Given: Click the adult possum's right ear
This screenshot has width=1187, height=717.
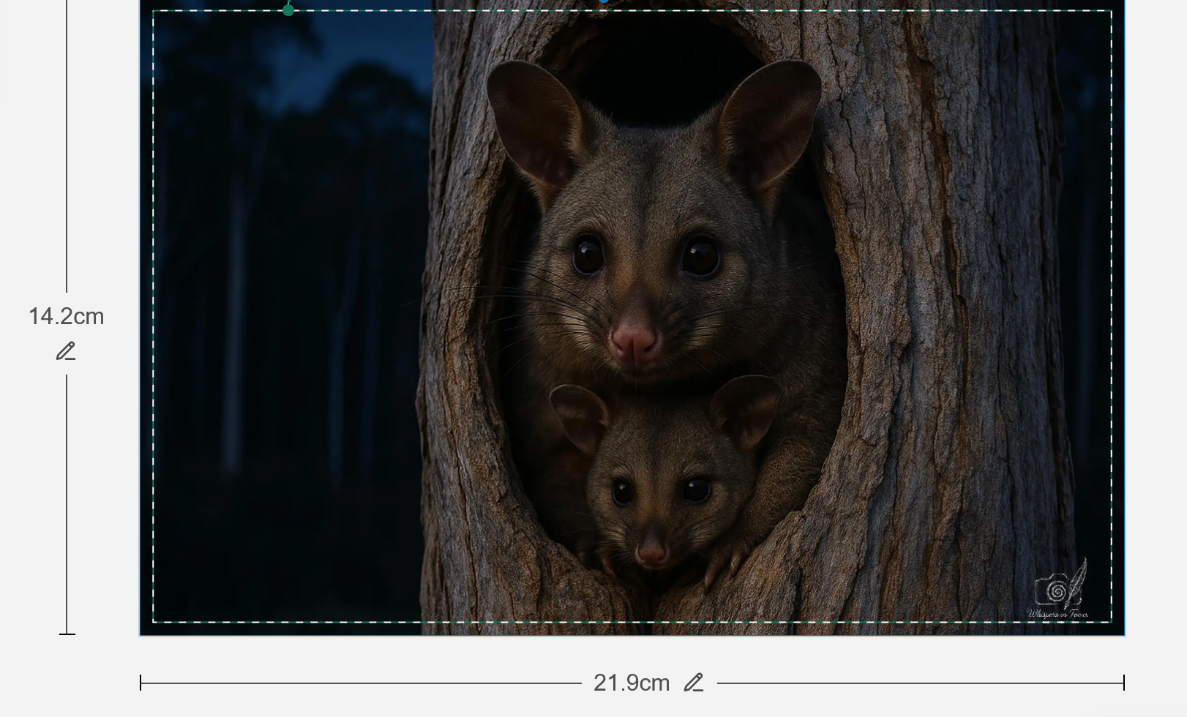Looking at the screenshot, I should 771,124.
